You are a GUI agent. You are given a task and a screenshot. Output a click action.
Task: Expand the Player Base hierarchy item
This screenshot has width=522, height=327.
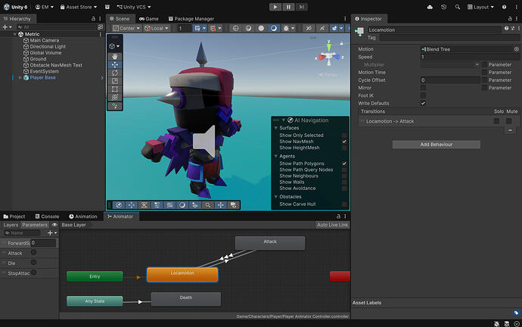click(x=20, y=78)
